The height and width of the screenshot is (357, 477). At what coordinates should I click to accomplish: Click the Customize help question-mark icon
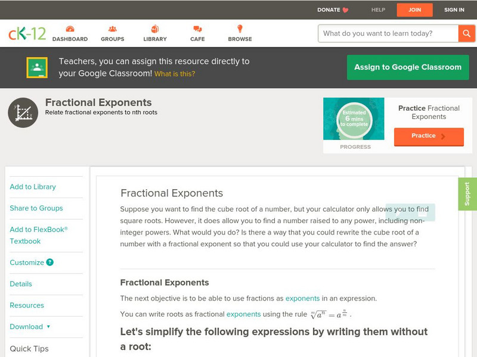click(x=50, y=262)
